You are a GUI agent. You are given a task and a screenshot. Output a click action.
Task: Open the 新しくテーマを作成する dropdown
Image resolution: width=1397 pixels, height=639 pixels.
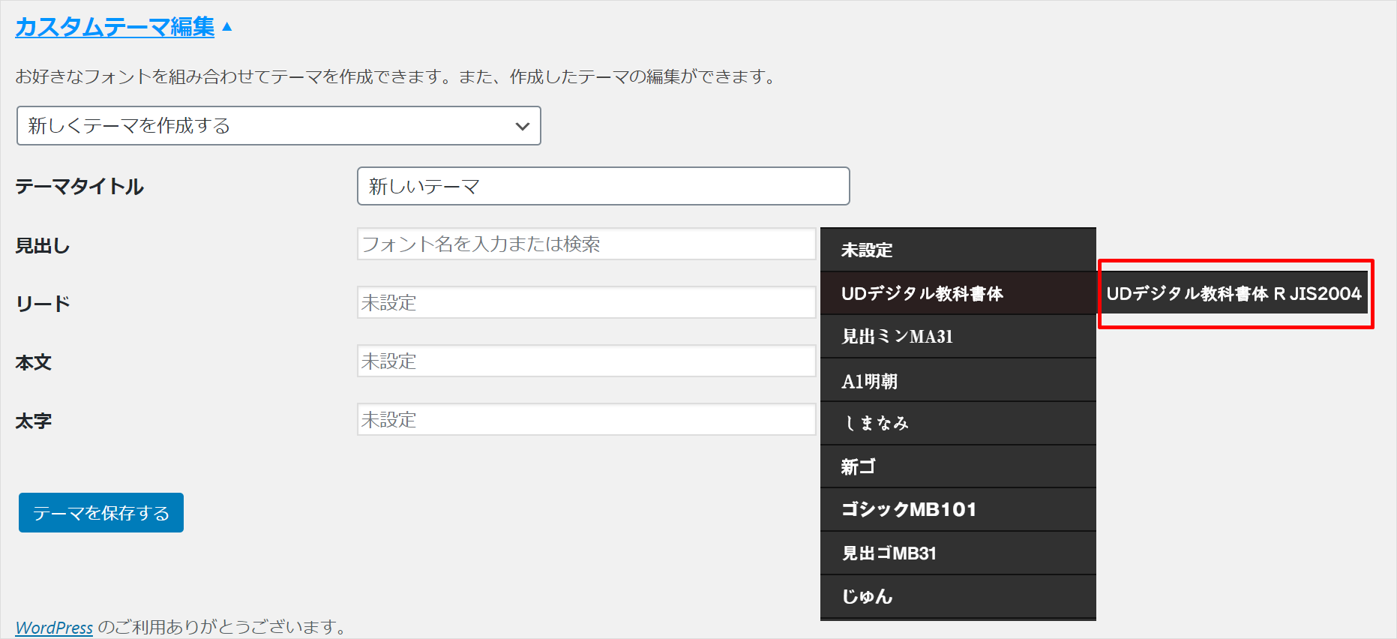[x=278, y=126]
